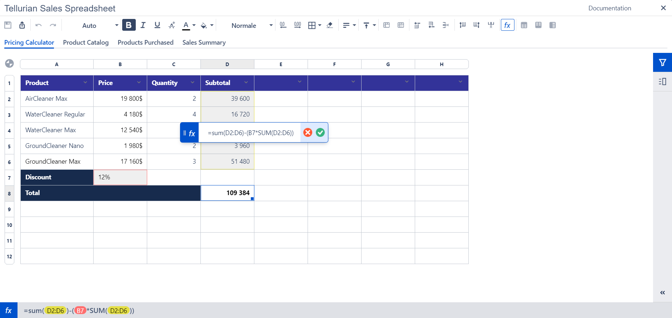Open the Auto font size dropdown
This screenshot has width=672, height=318.
coord(100,25)
